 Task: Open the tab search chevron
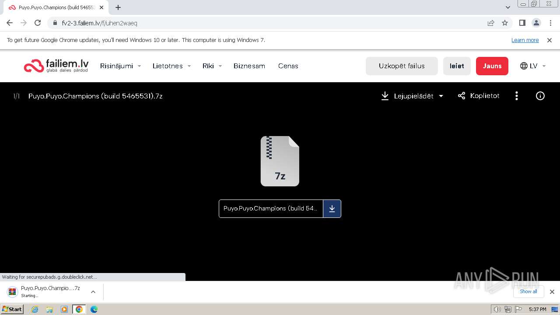click(x=508, y=7)
